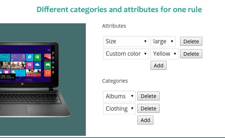This screenshot has width=225, height=138.
Task: Click the green Store tile on laptop screen
Action: click(x=37, y=57)
